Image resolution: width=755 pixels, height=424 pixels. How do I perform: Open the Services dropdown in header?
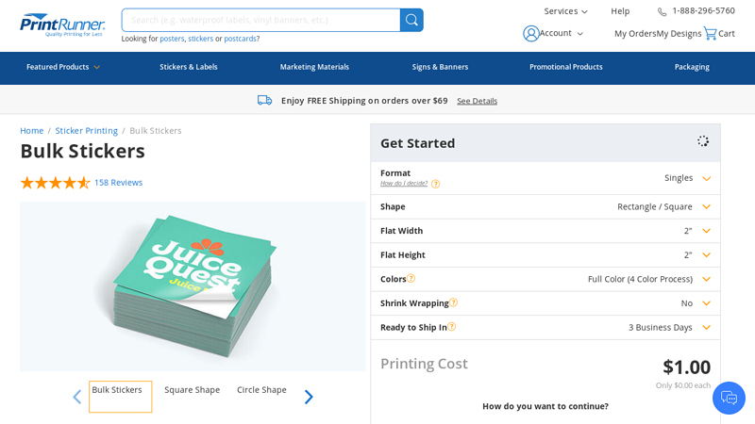pyautogui.click(x=565, y=11)
